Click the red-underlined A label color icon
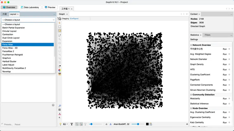The width and height of the screenshot is (234, 131). click(59, 114)
